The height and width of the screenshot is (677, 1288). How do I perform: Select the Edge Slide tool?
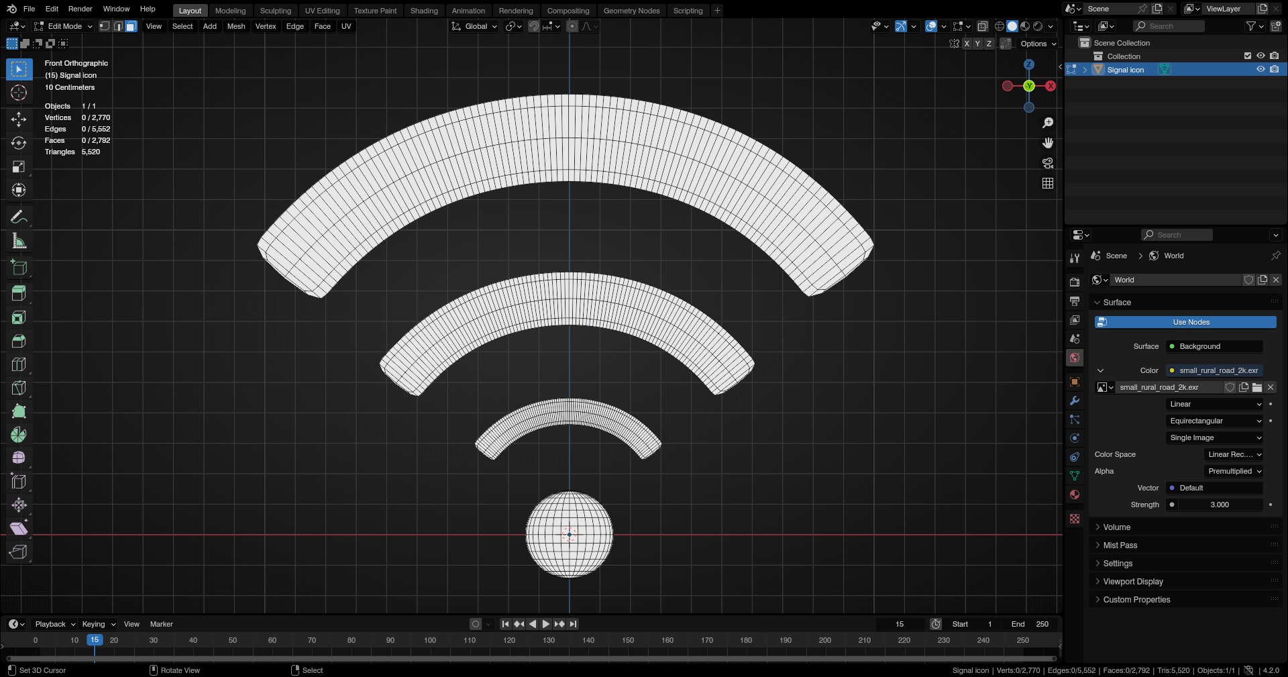click(19, 482)
